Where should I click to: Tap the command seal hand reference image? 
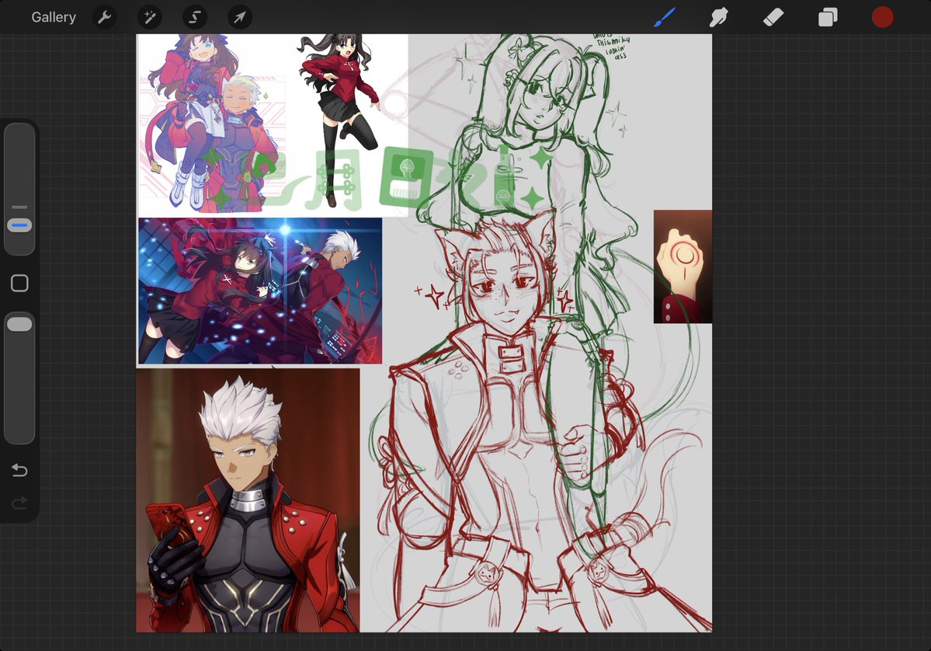(x=683, y=266)
